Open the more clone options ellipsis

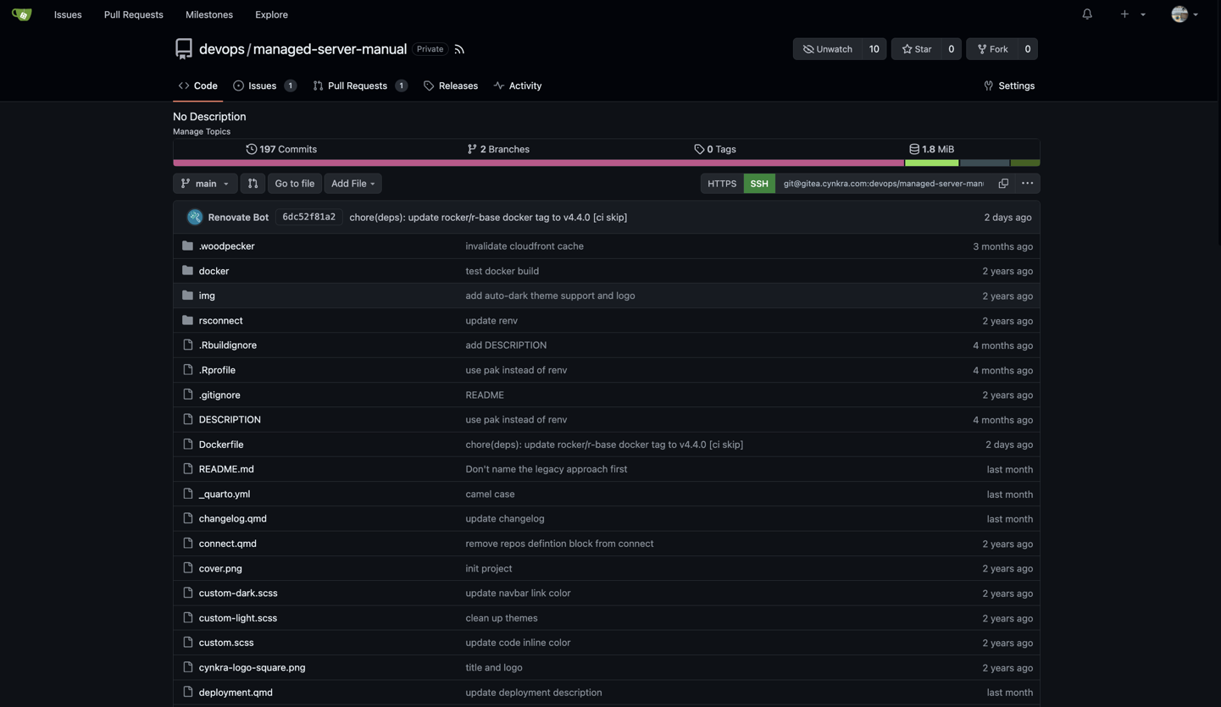click(1027, 184)
